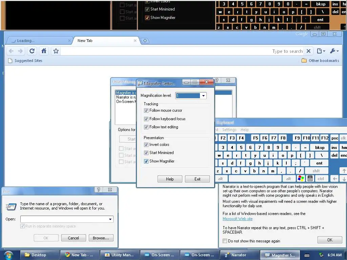Screen dimensions: 347x260
Task: Click F12 key on On-Screen Keyboard
Action: (325, 138)
